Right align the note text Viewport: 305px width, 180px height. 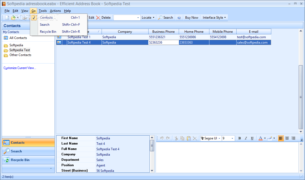[x=293, y=138]
